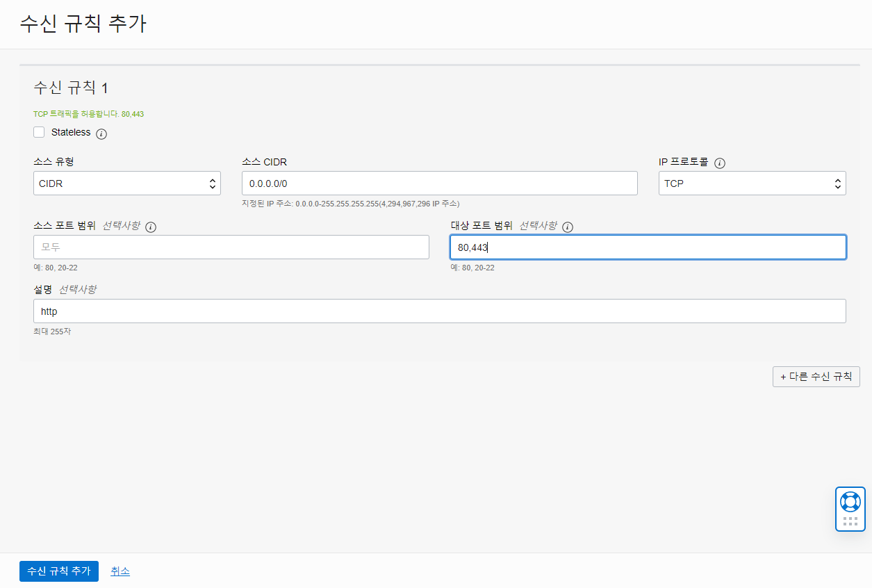Click the 수신 규칙 추가 page title
The width and height of the screenshot is (872, 588).
[83, 24]
